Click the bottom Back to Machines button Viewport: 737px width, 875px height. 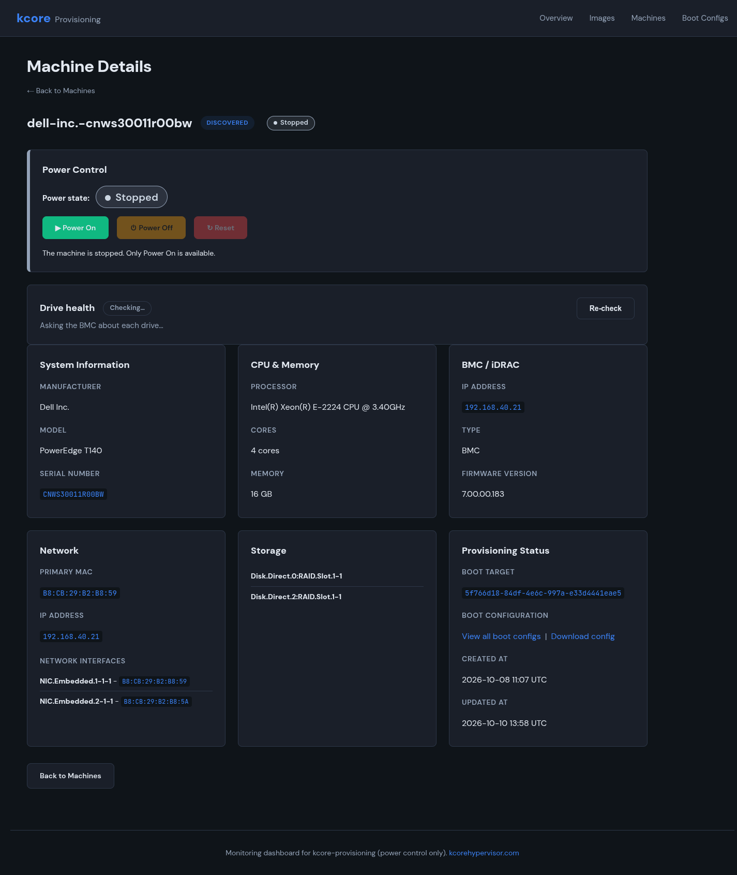70,776
